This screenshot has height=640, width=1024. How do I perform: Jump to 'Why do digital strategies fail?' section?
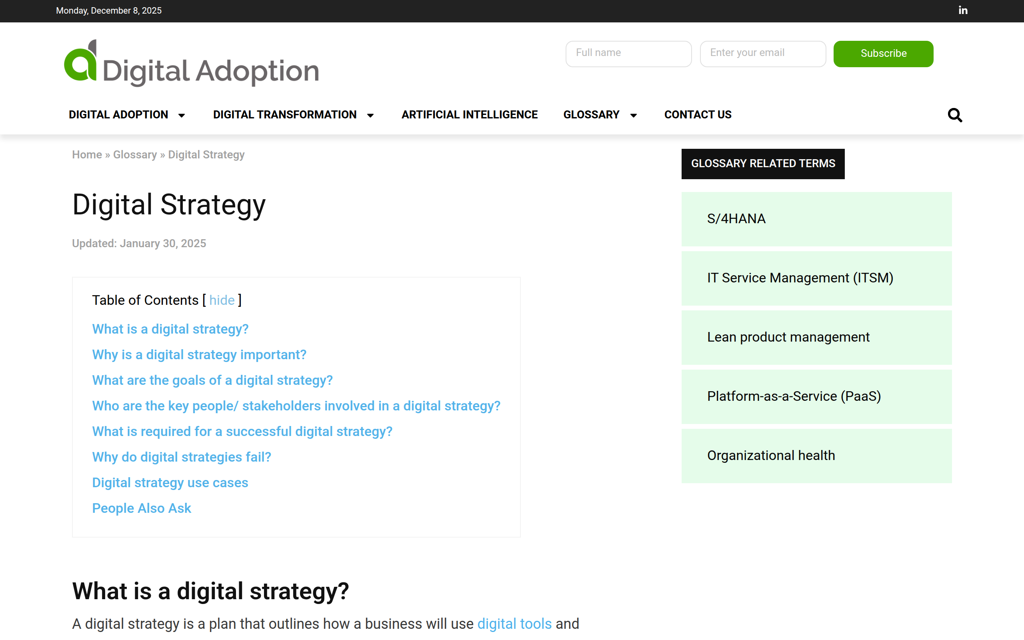181,457
